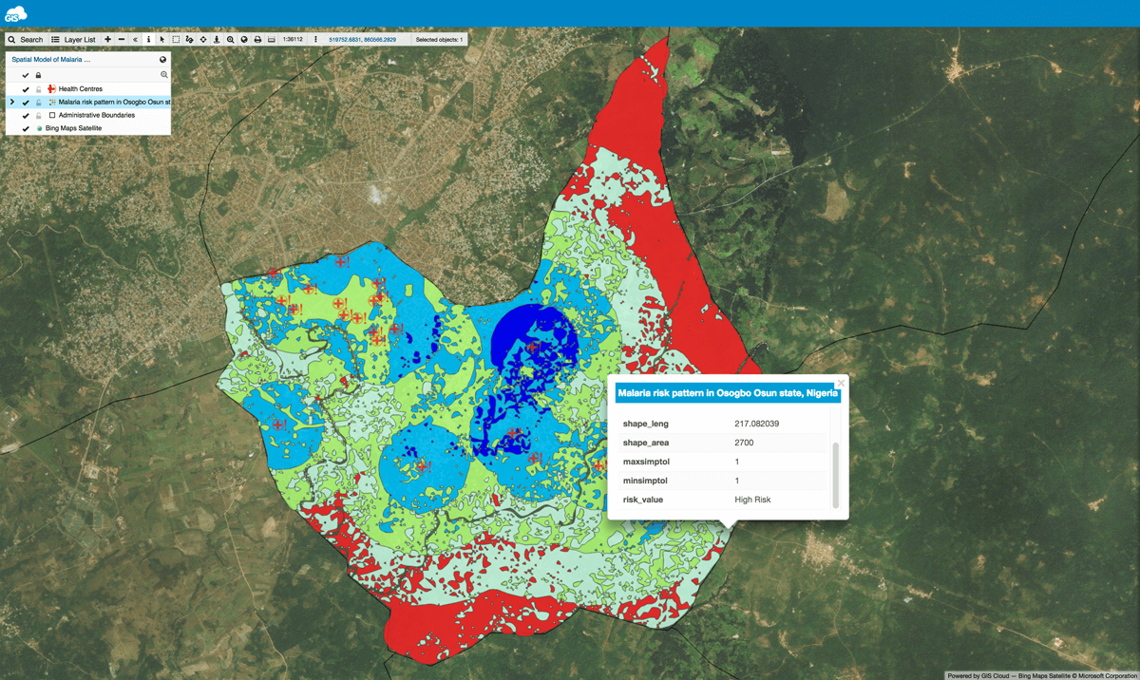Open the Spatial Model of Malaria project link
The image size is (1140, 680).
pos(50,59)
